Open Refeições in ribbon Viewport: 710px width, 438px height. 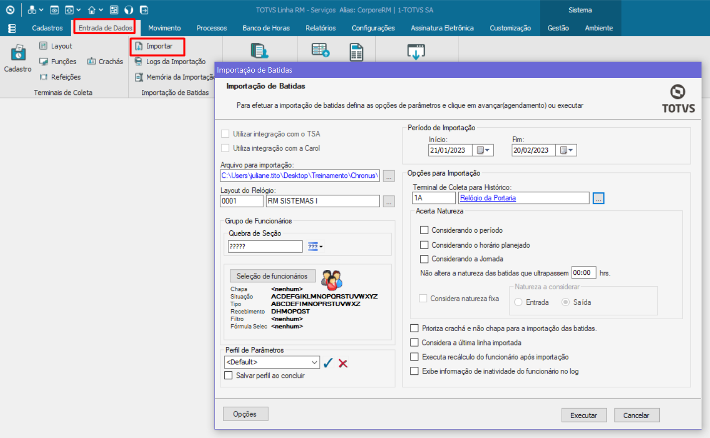pos(60,77)
